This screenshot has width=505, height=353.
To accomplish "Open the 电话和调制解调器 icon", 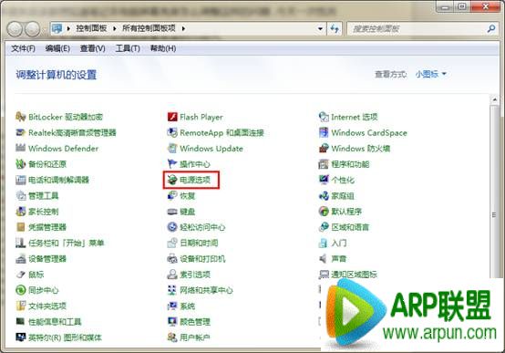I will pyautogui.click(x=21, y=180).
